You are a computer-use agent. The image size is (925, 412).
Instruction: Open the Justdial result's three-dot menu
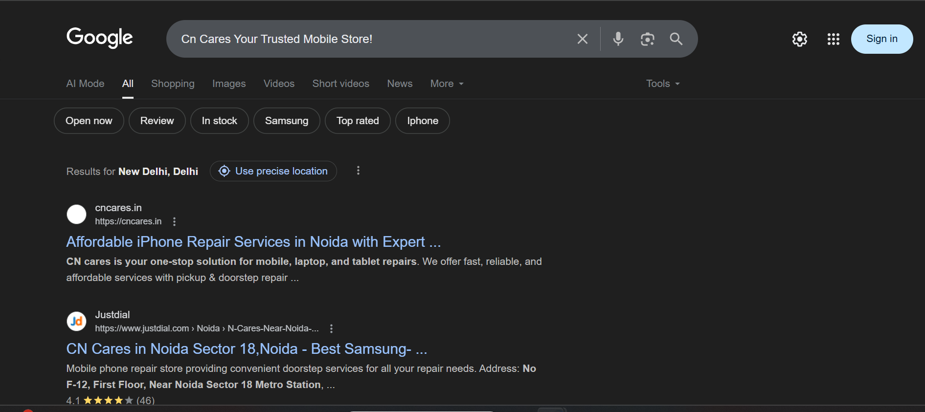[331, 328]
